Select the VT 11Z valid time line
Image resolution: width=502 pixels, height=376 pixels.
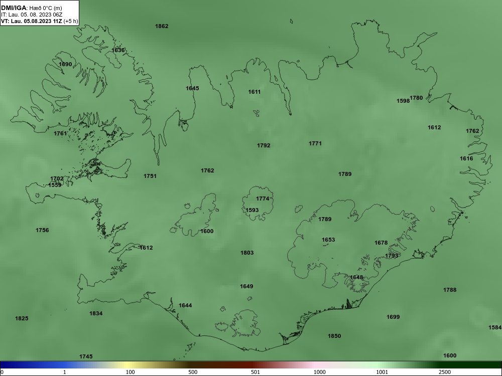39,21
